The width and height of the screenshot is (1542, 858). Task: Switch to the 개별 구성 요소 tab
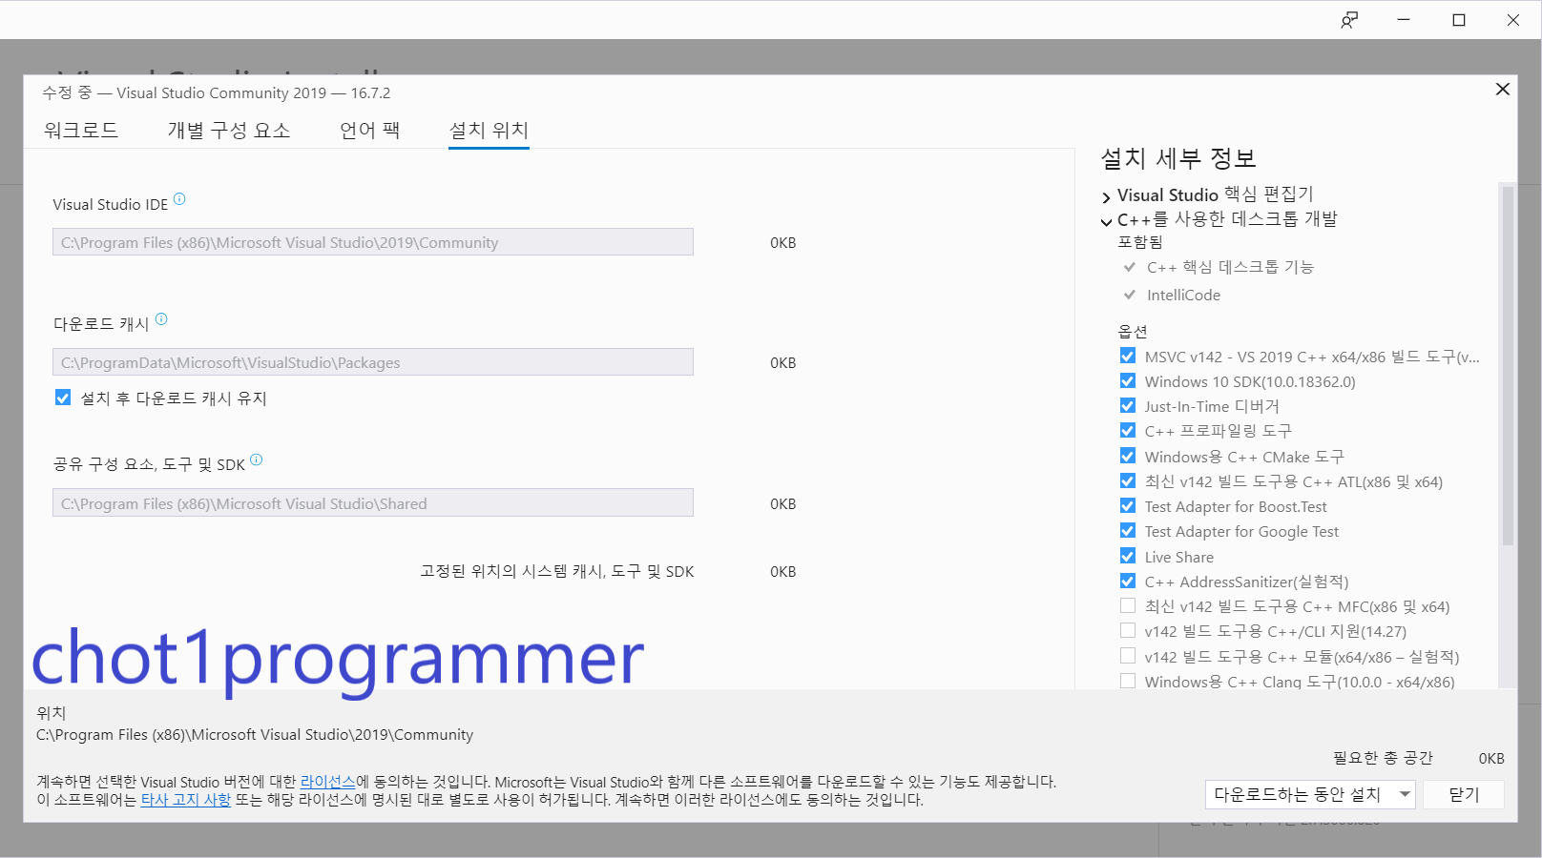[229, 130]
